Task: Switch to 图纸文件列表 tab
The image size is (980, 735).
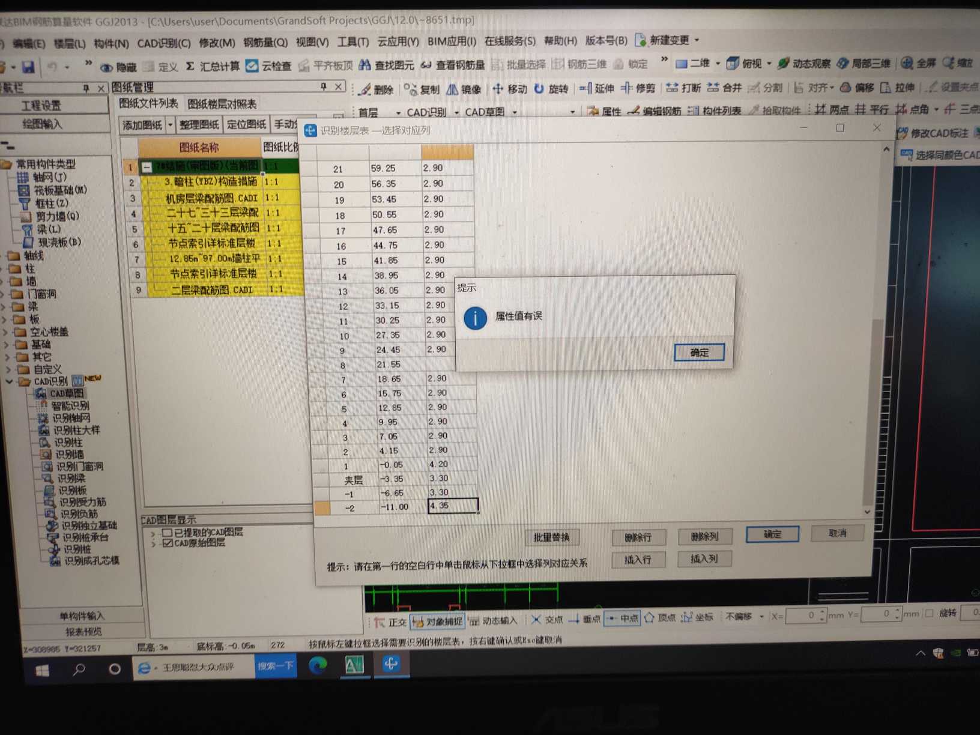Action: click(x=148, y=103)
